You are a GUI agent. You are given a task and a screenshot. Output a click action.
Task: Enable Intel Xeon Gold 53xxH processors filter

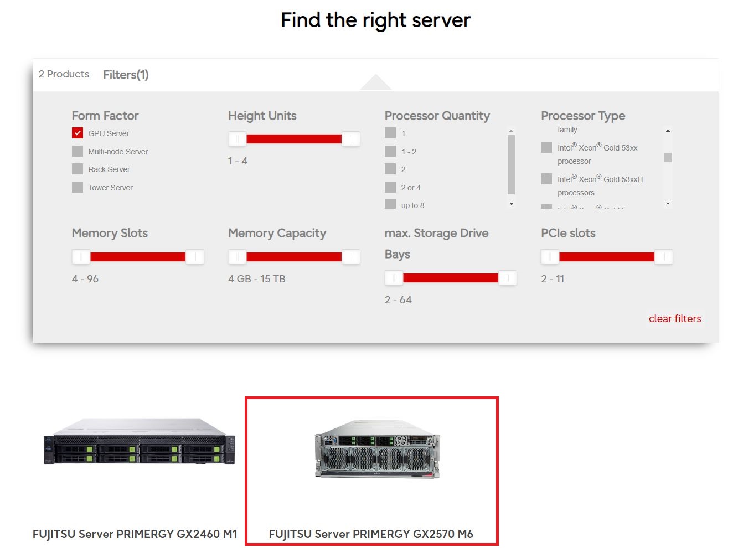(x=546, y=178)
